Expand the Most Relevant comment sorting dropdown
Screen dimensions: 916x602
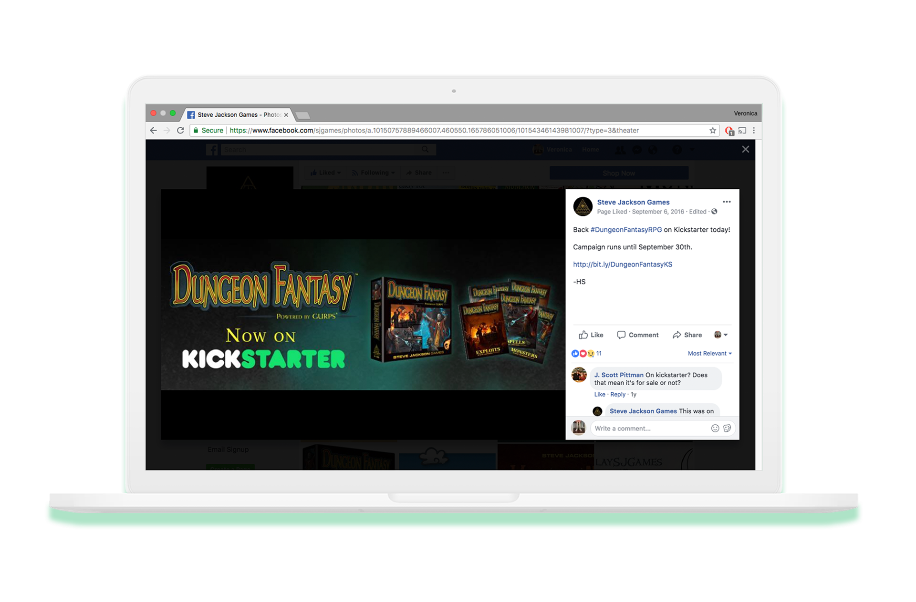(709, 354)
